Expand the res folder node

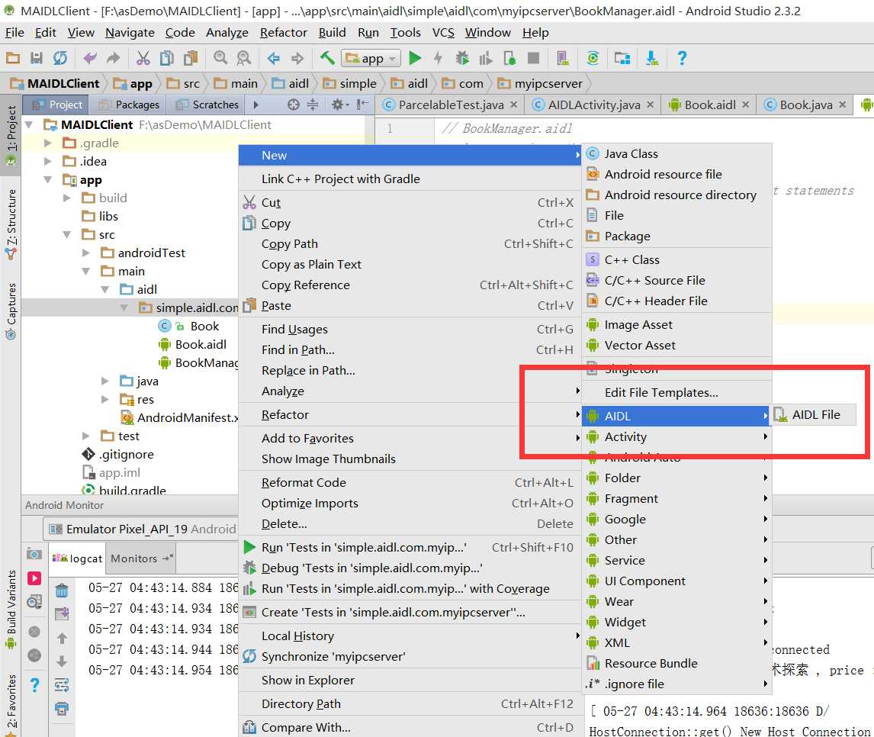[x=104, y=399]
